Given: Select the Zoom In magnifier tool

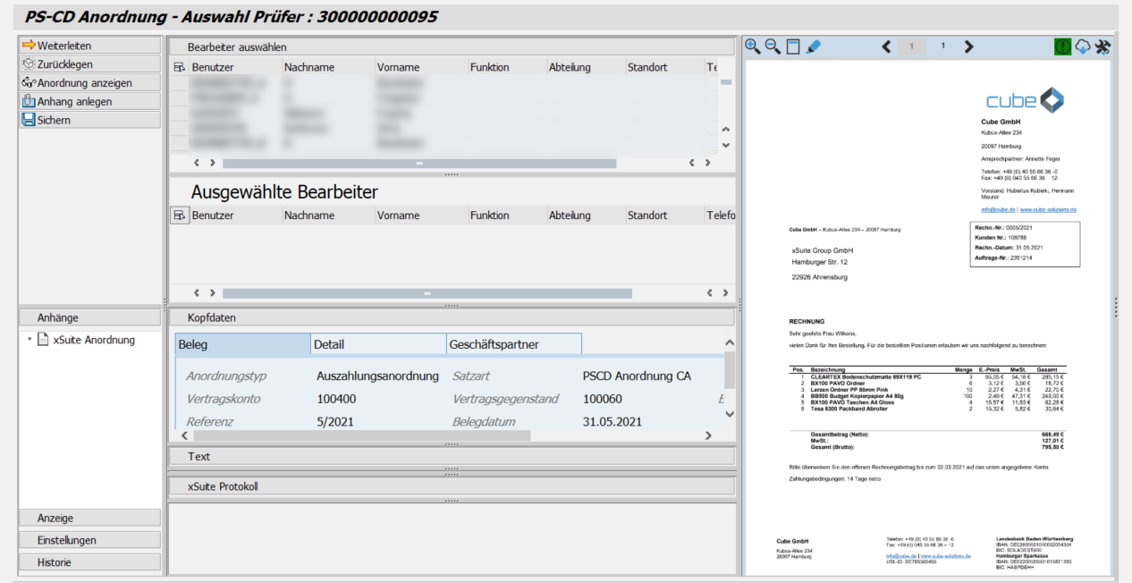Looking at the screenshot, I should pos(751,46).
